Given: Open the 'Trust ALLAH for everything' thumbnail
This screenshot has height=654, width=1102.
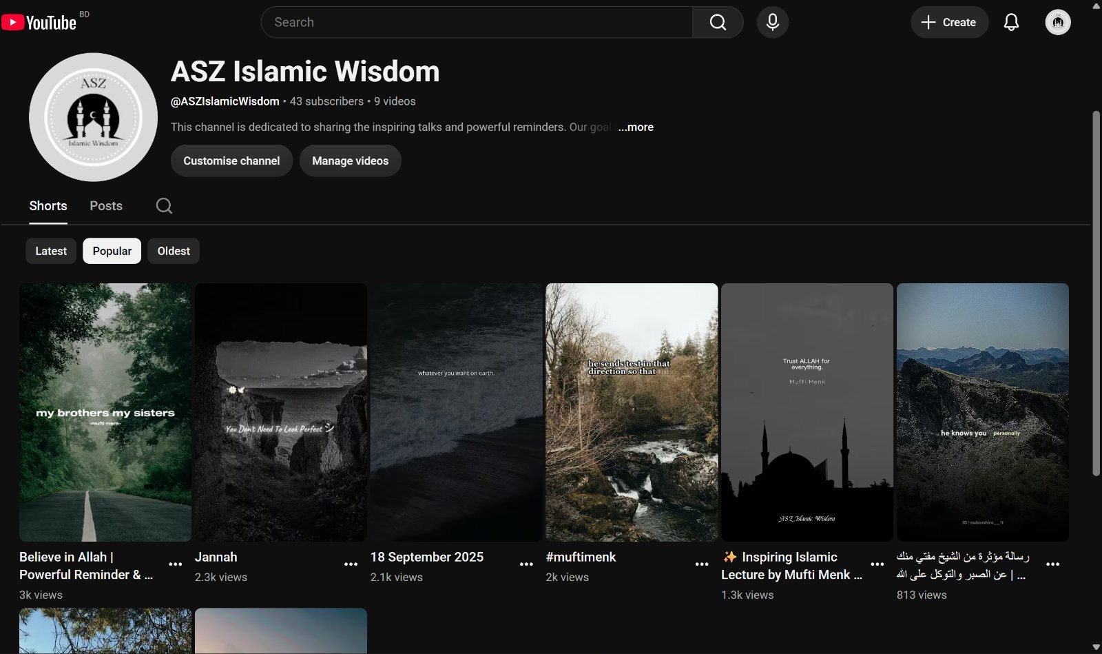Looking at the screenshot, I should (x=807, y=412).
